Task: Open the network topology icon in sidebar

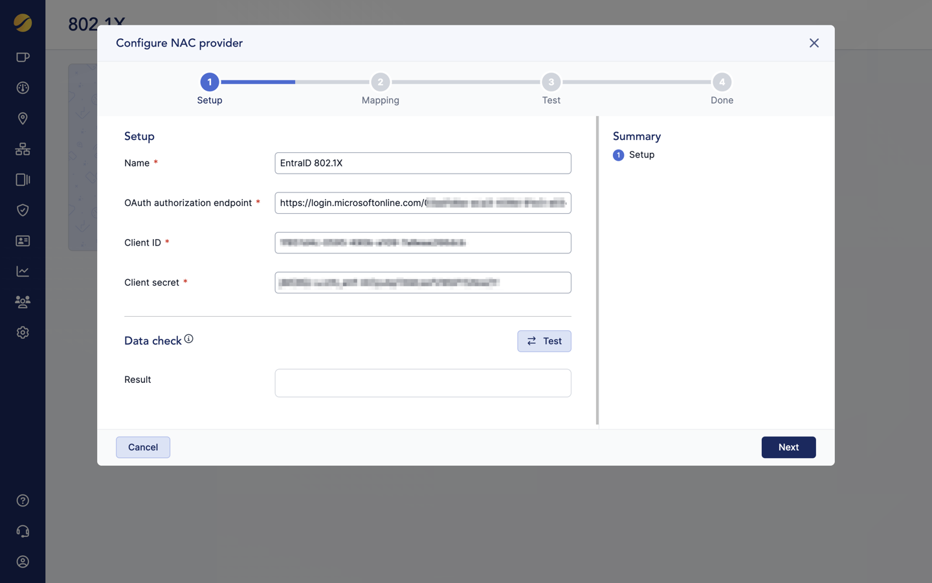Action: 23,149
